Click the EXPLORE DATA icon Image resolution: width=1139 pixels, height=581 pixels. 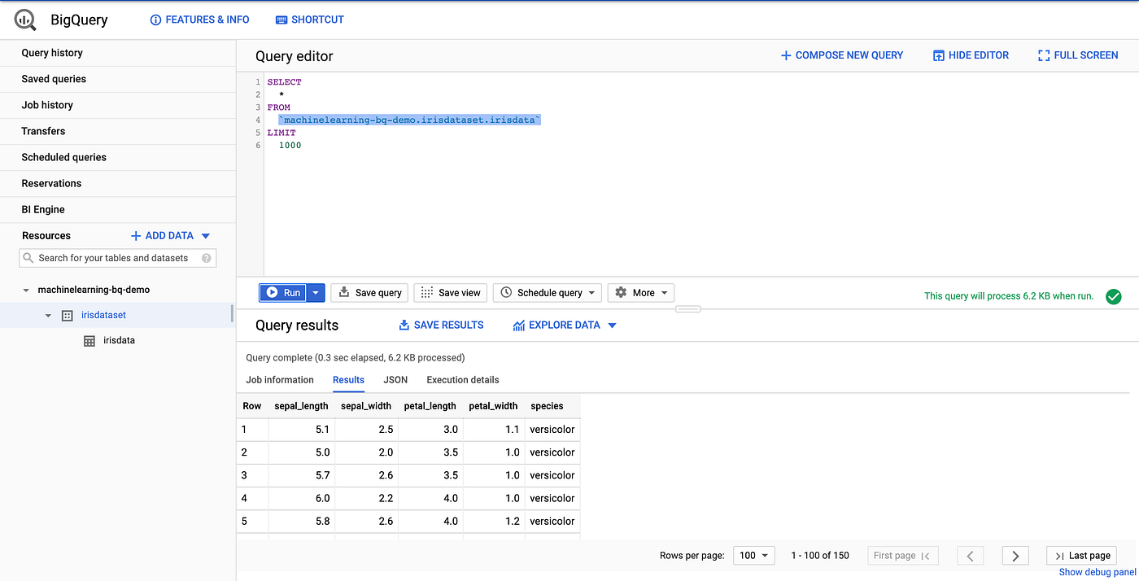(x=518, y=324)
